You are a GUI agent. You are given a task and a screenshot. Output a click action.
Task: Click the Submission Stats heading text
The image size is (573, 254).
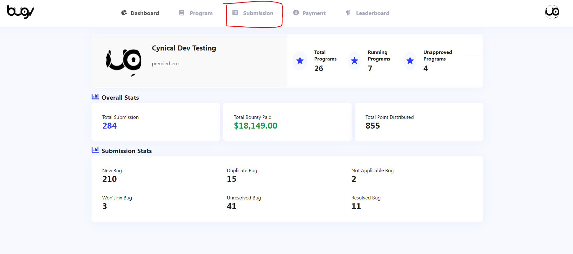(x=127, y=151)
